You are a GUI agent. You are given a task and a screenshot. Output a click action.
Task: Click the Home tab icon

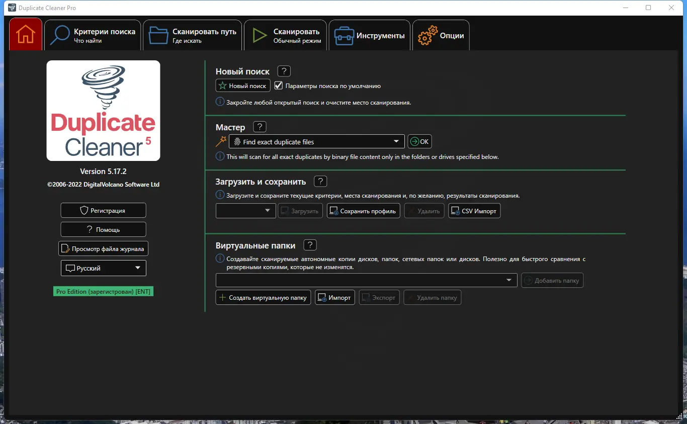pyautogui.click(x=25, y=34)
